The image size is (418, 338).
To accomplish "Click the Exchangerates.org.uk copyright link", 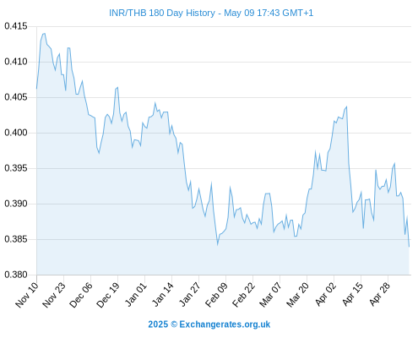I will 225,324.
